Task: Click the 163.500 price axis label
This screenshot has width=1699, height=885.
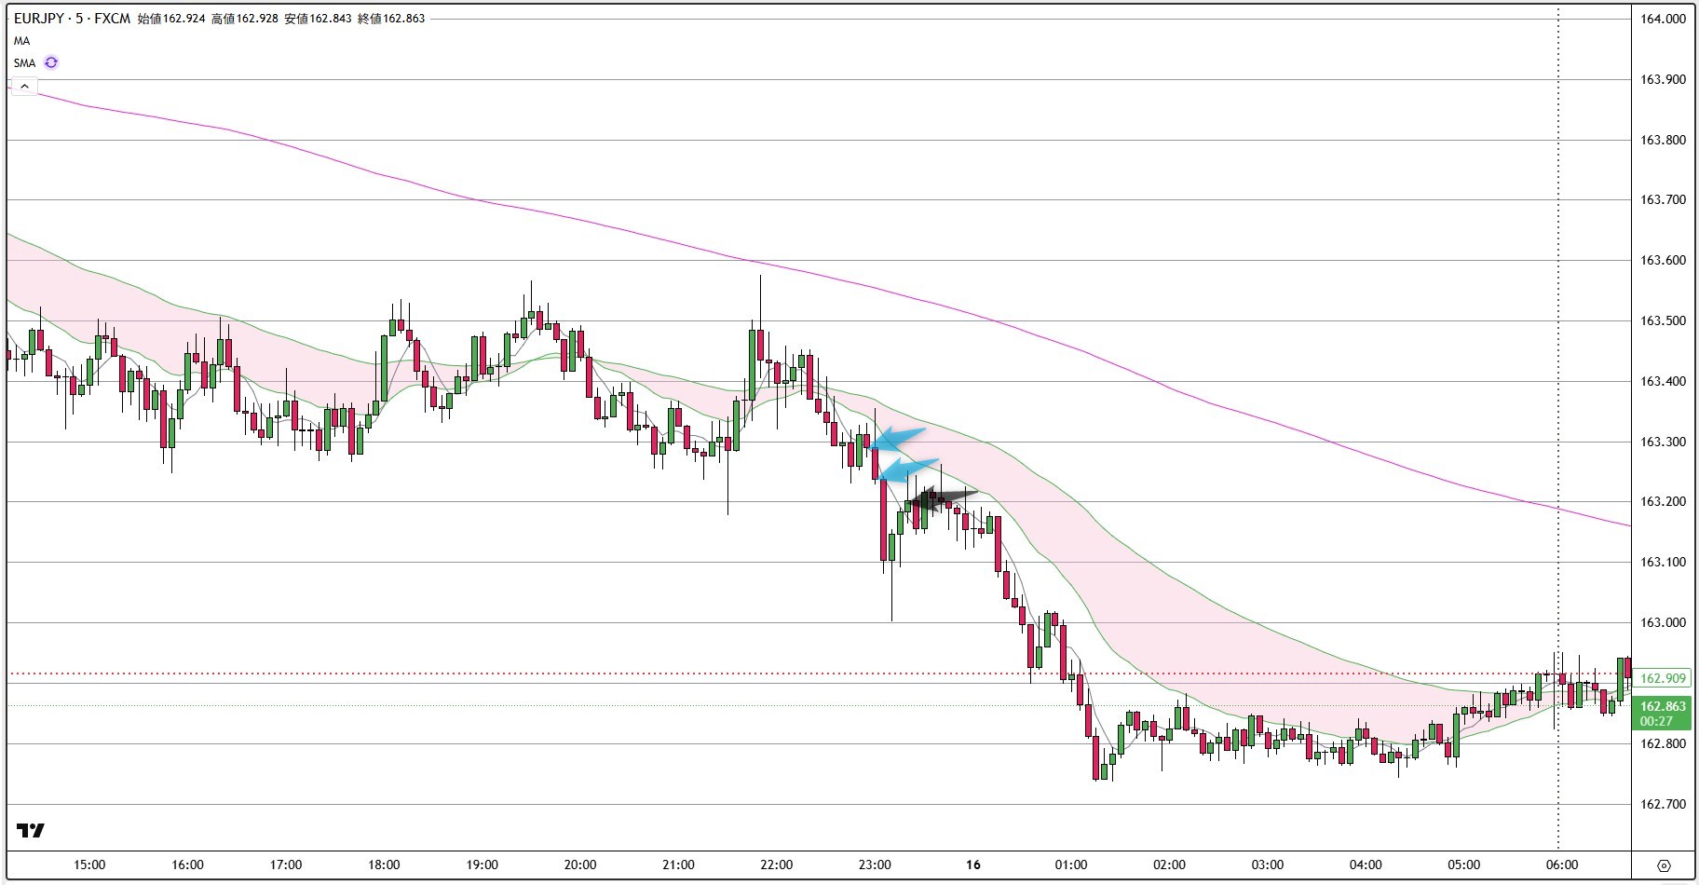Action: click(x=1663, y=320)
